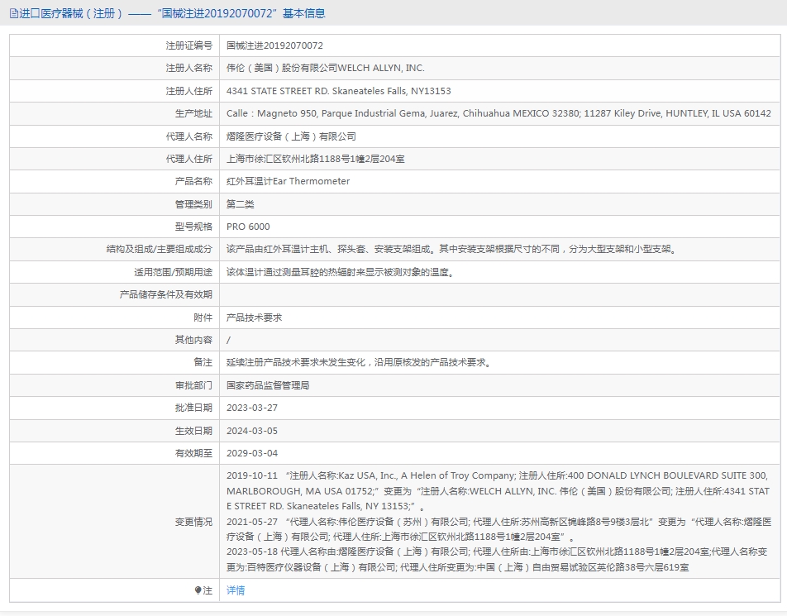Click the 管理类别 label
The image size is (787, 616).
193,204
